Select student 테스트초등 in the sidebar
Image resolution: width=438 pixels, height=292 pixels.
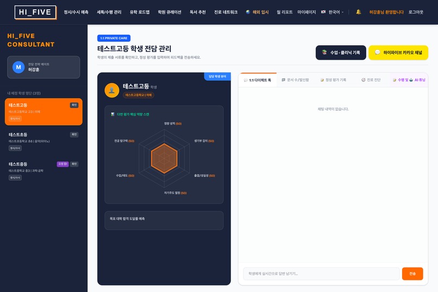[x=43, y=141]
